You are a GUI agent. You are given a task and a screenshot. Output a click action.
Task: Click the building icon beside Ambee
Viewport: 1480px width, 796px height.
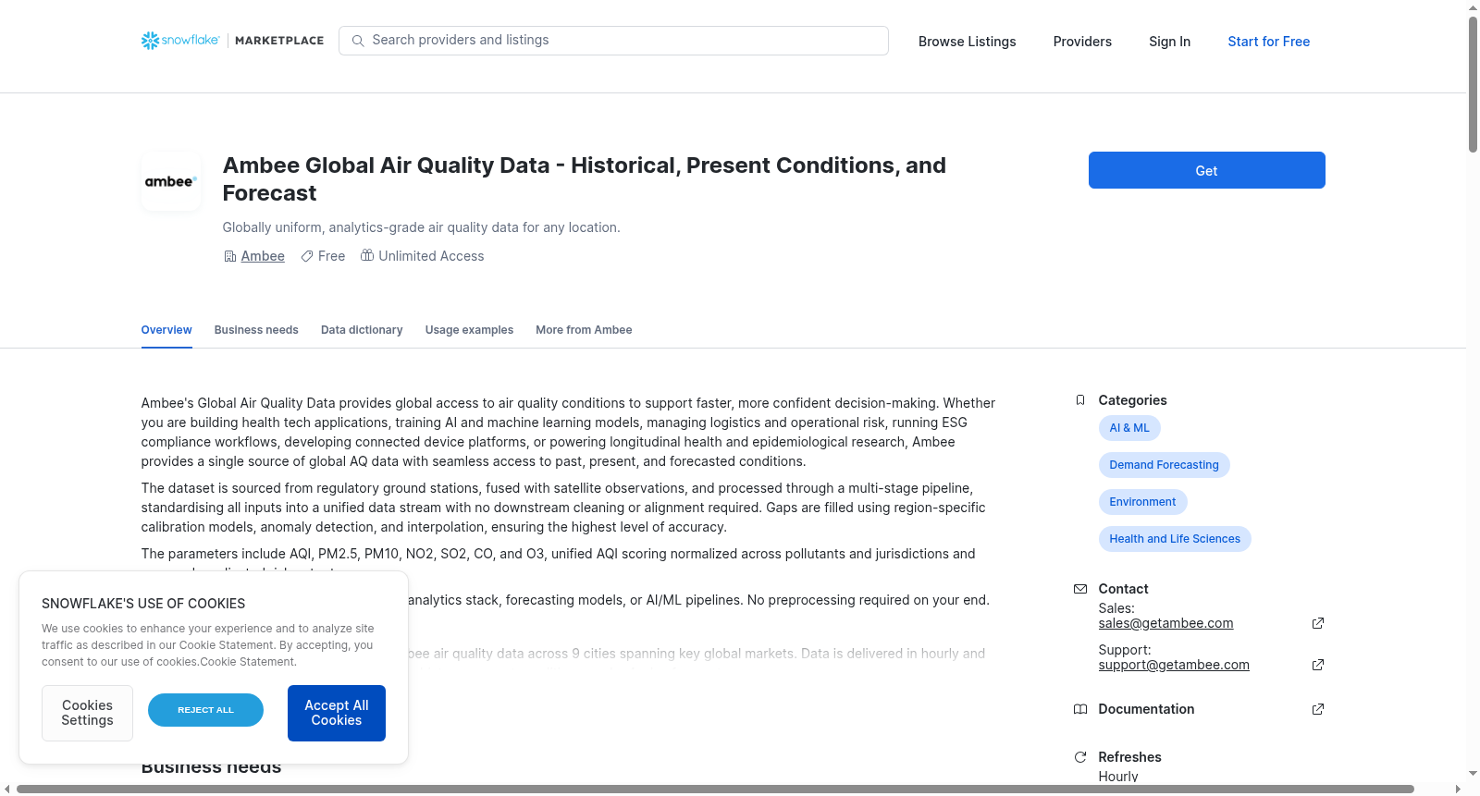coord(230,256)
